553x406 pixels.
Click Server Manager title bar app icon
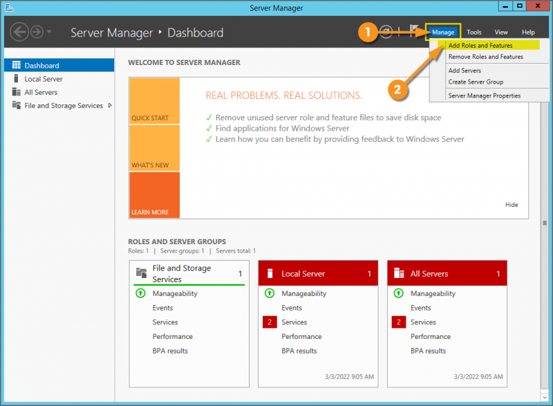tap(9, 8)
